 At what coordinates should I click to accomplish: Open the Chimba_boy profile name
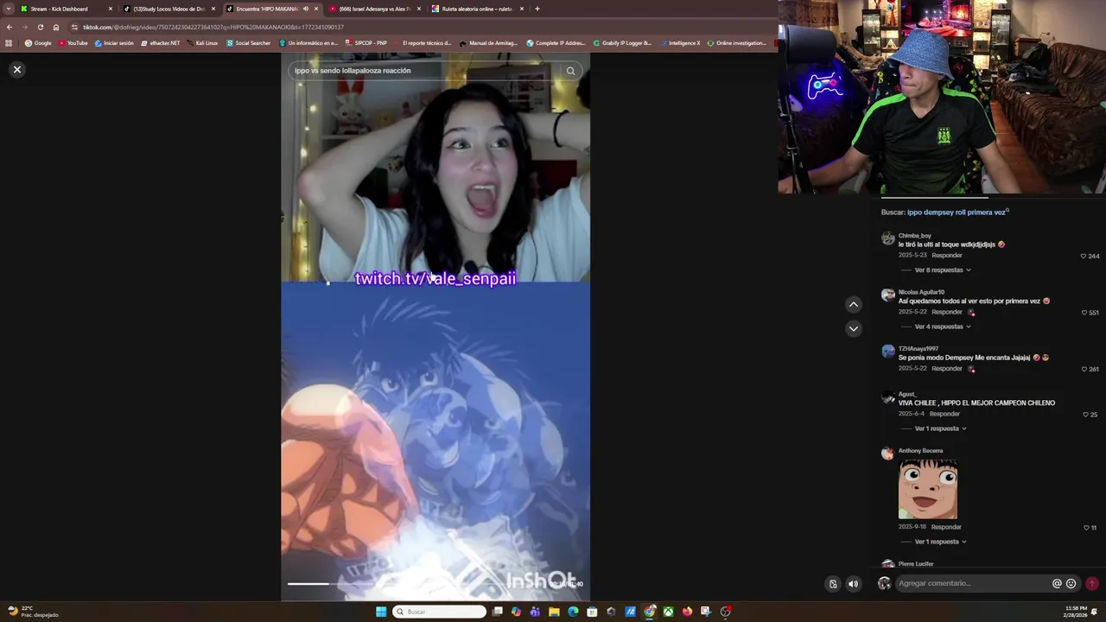click(914, 236)
